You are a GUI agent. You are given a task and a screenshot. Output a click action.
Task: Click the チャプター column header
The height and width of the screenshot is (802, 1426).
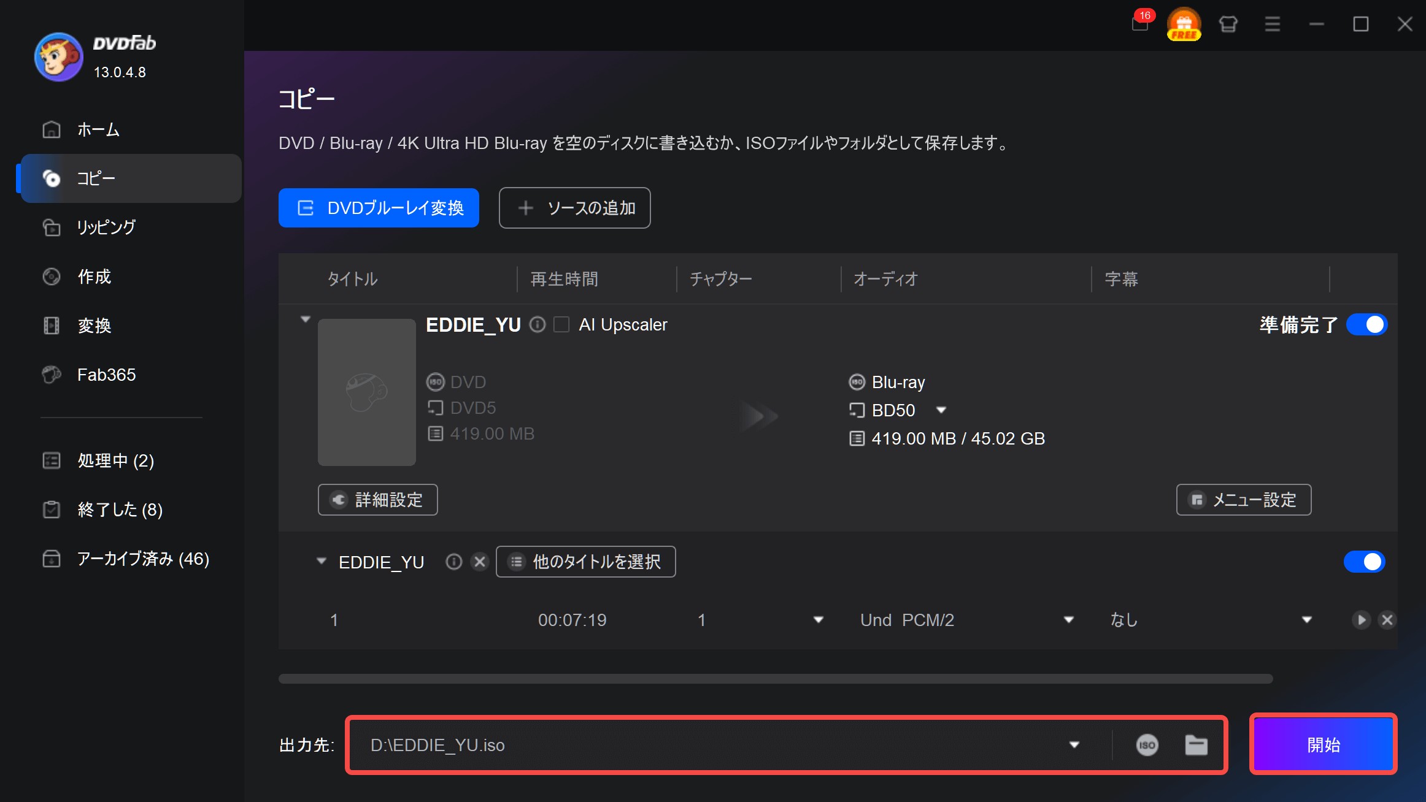click(721, 279)
